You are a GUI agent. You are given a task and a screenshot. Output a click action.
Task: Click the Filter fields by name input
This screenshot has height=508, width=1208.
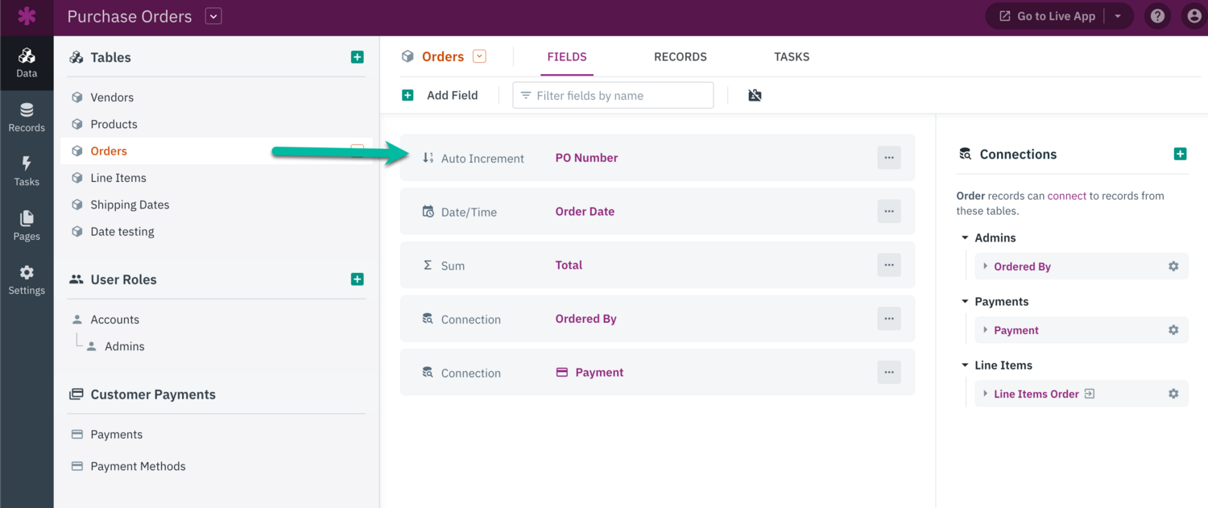[x=614, y=95]
